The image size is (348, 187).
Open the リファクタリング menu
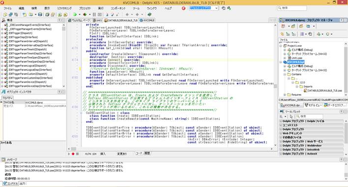(64, 8)
